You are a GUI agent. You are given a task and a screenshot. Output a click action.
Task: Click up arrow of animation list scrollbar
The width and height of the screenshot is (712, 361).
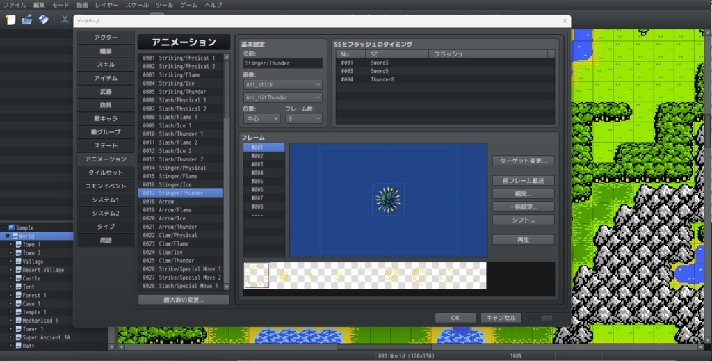click(x=227, y=57)
